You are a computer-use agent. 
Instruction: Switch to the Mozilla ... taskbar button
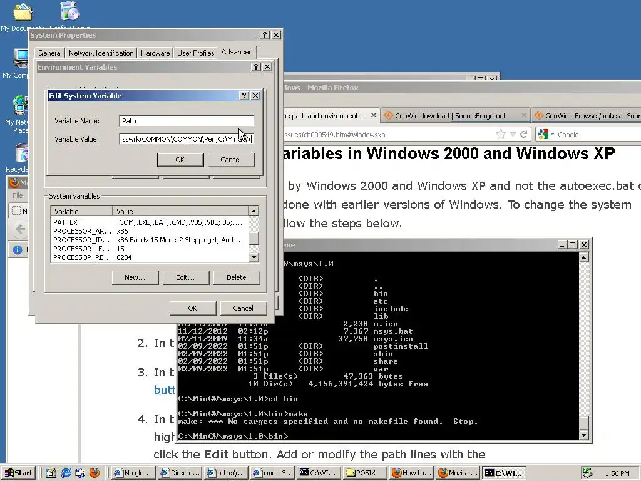pyautogui.click(x=458, y=473)
